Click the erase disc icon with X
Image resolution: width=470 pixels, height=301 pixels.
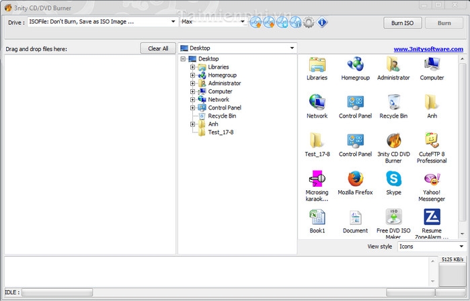(x=282, y=22)
